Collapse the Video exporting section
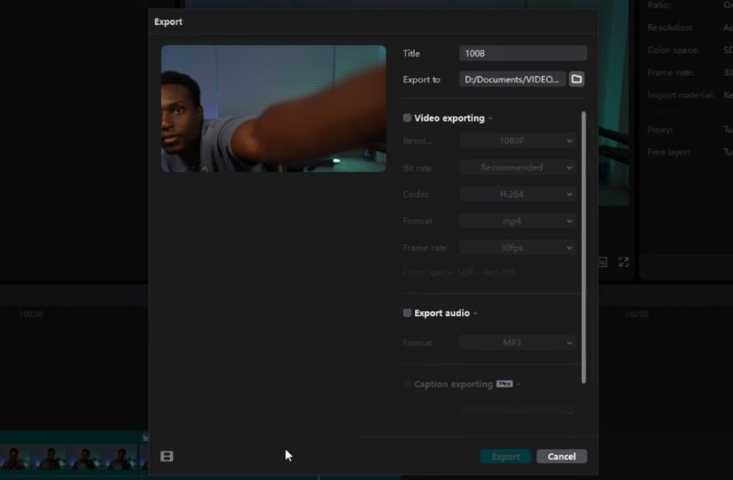Viewport: 733px width, 480px height. click(488, 118)
